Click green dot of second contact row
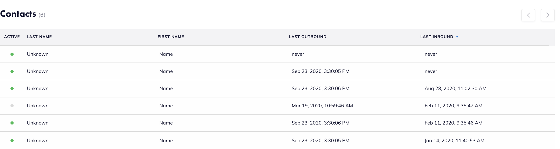The height and width of the screenshot is (149, 560). [12, 71]
